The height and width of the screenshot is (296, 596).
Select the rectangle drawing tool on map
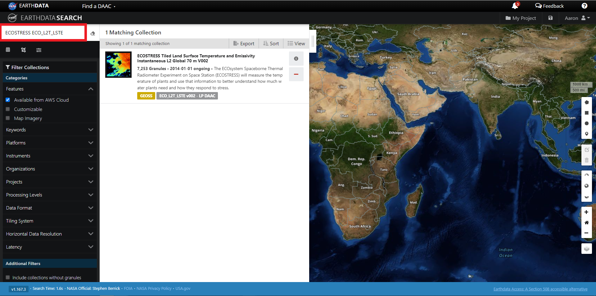[587, 113]
